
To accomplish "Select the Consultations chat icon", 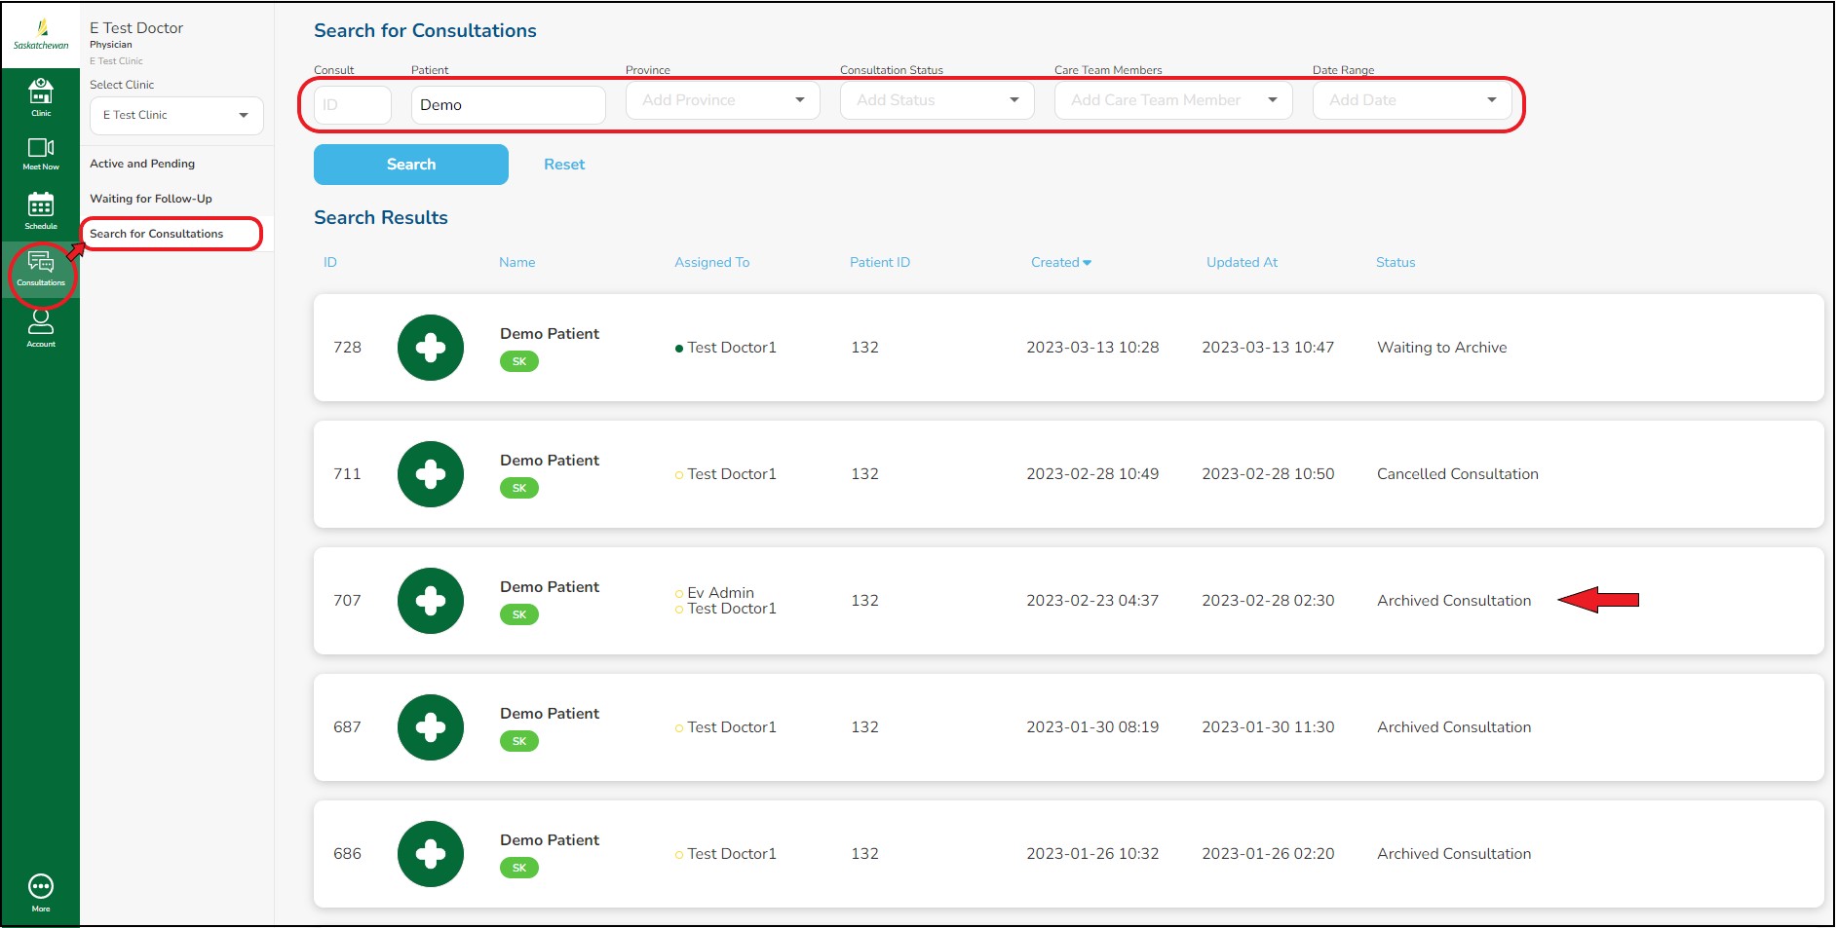I will click(x=41, y=267).
